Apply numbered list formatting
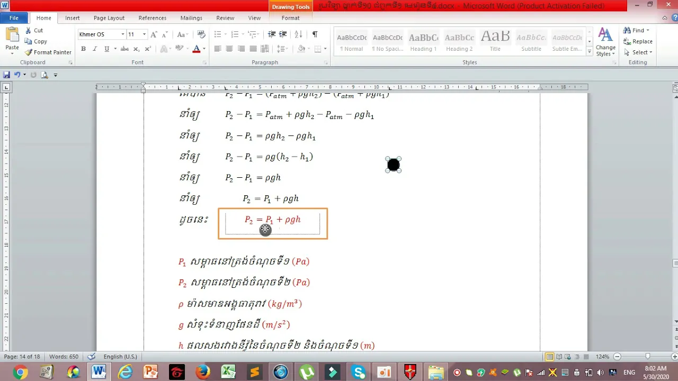Viewport: 678px width, 381px height. [x=235, y=34]
